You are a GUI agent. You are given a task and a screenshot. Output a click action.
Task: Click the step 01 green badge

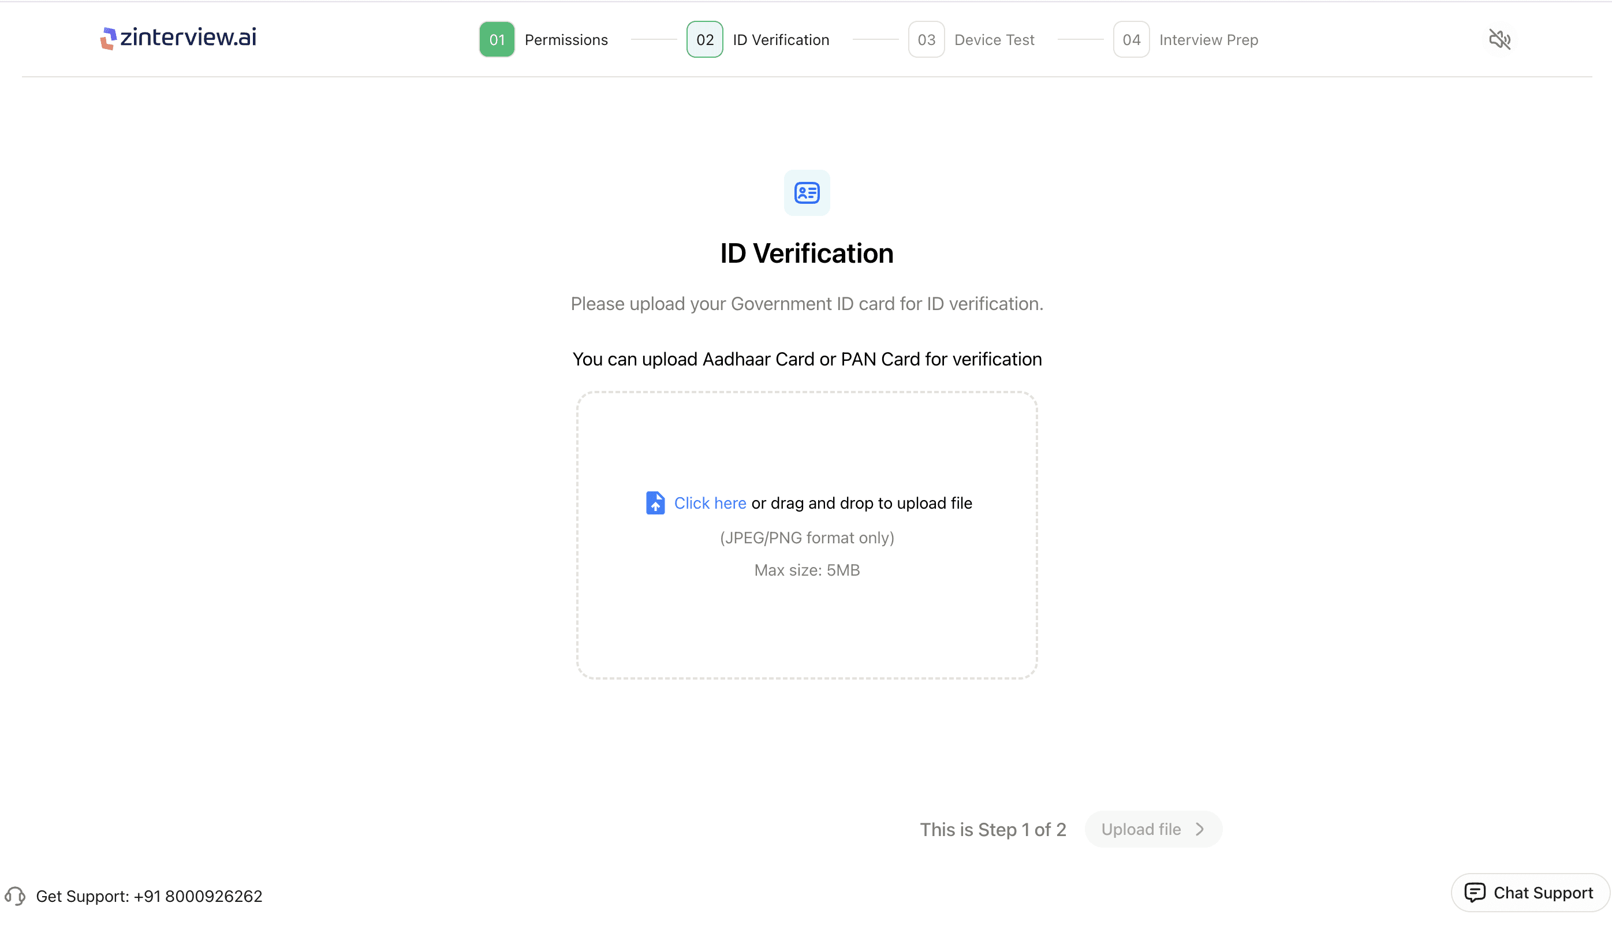(x=497, y=40)
